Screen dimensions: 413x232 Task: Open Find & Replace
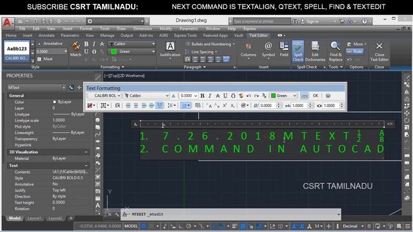(x=336, y=52)
